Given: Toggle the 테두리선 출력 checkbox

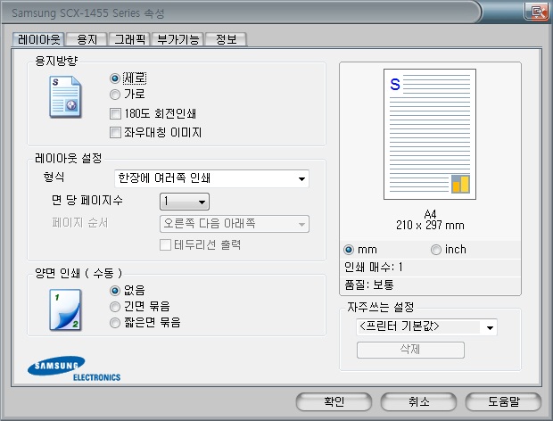Looking at the screenshot, I should (165, 244).
